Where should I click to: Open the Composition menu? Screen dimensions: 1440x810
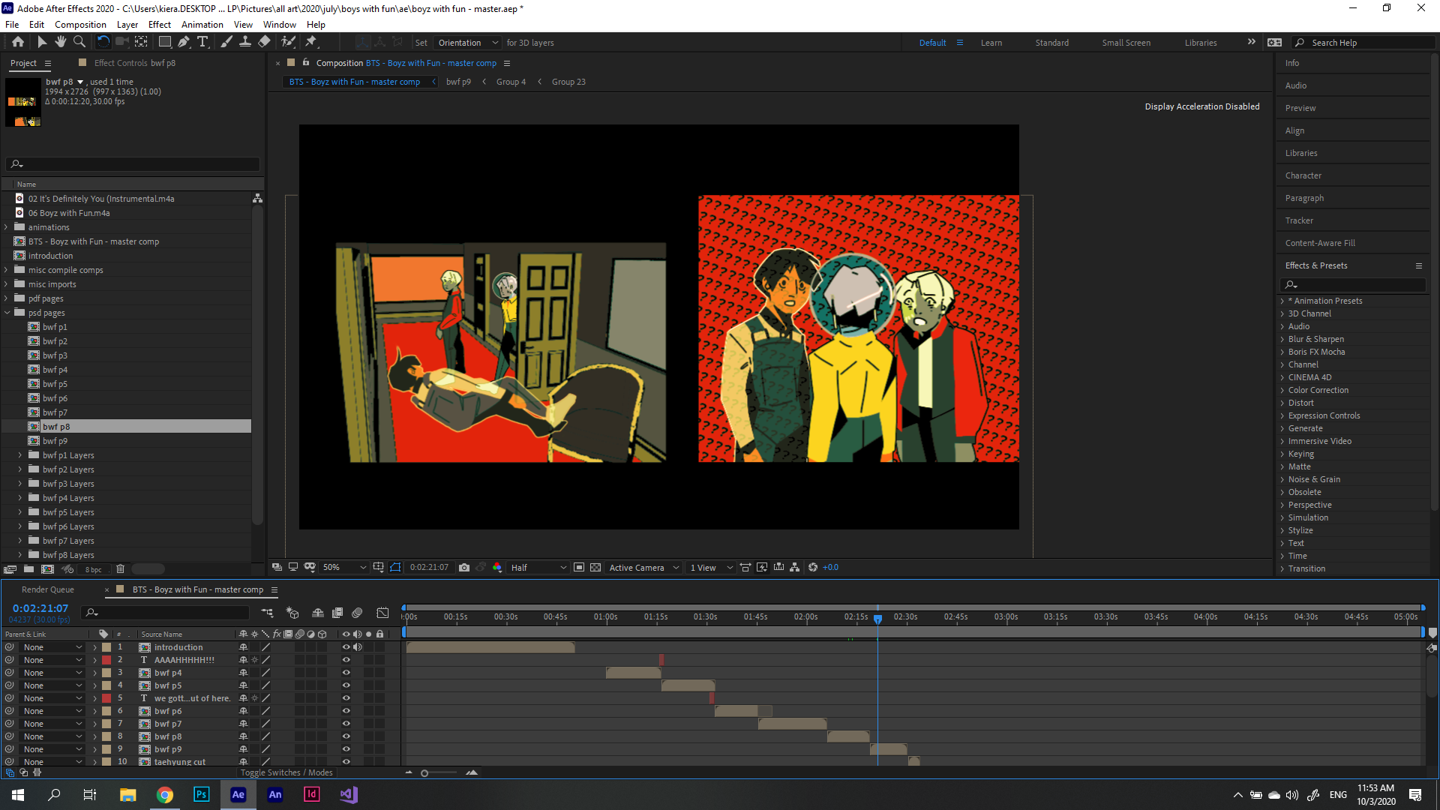80,25
